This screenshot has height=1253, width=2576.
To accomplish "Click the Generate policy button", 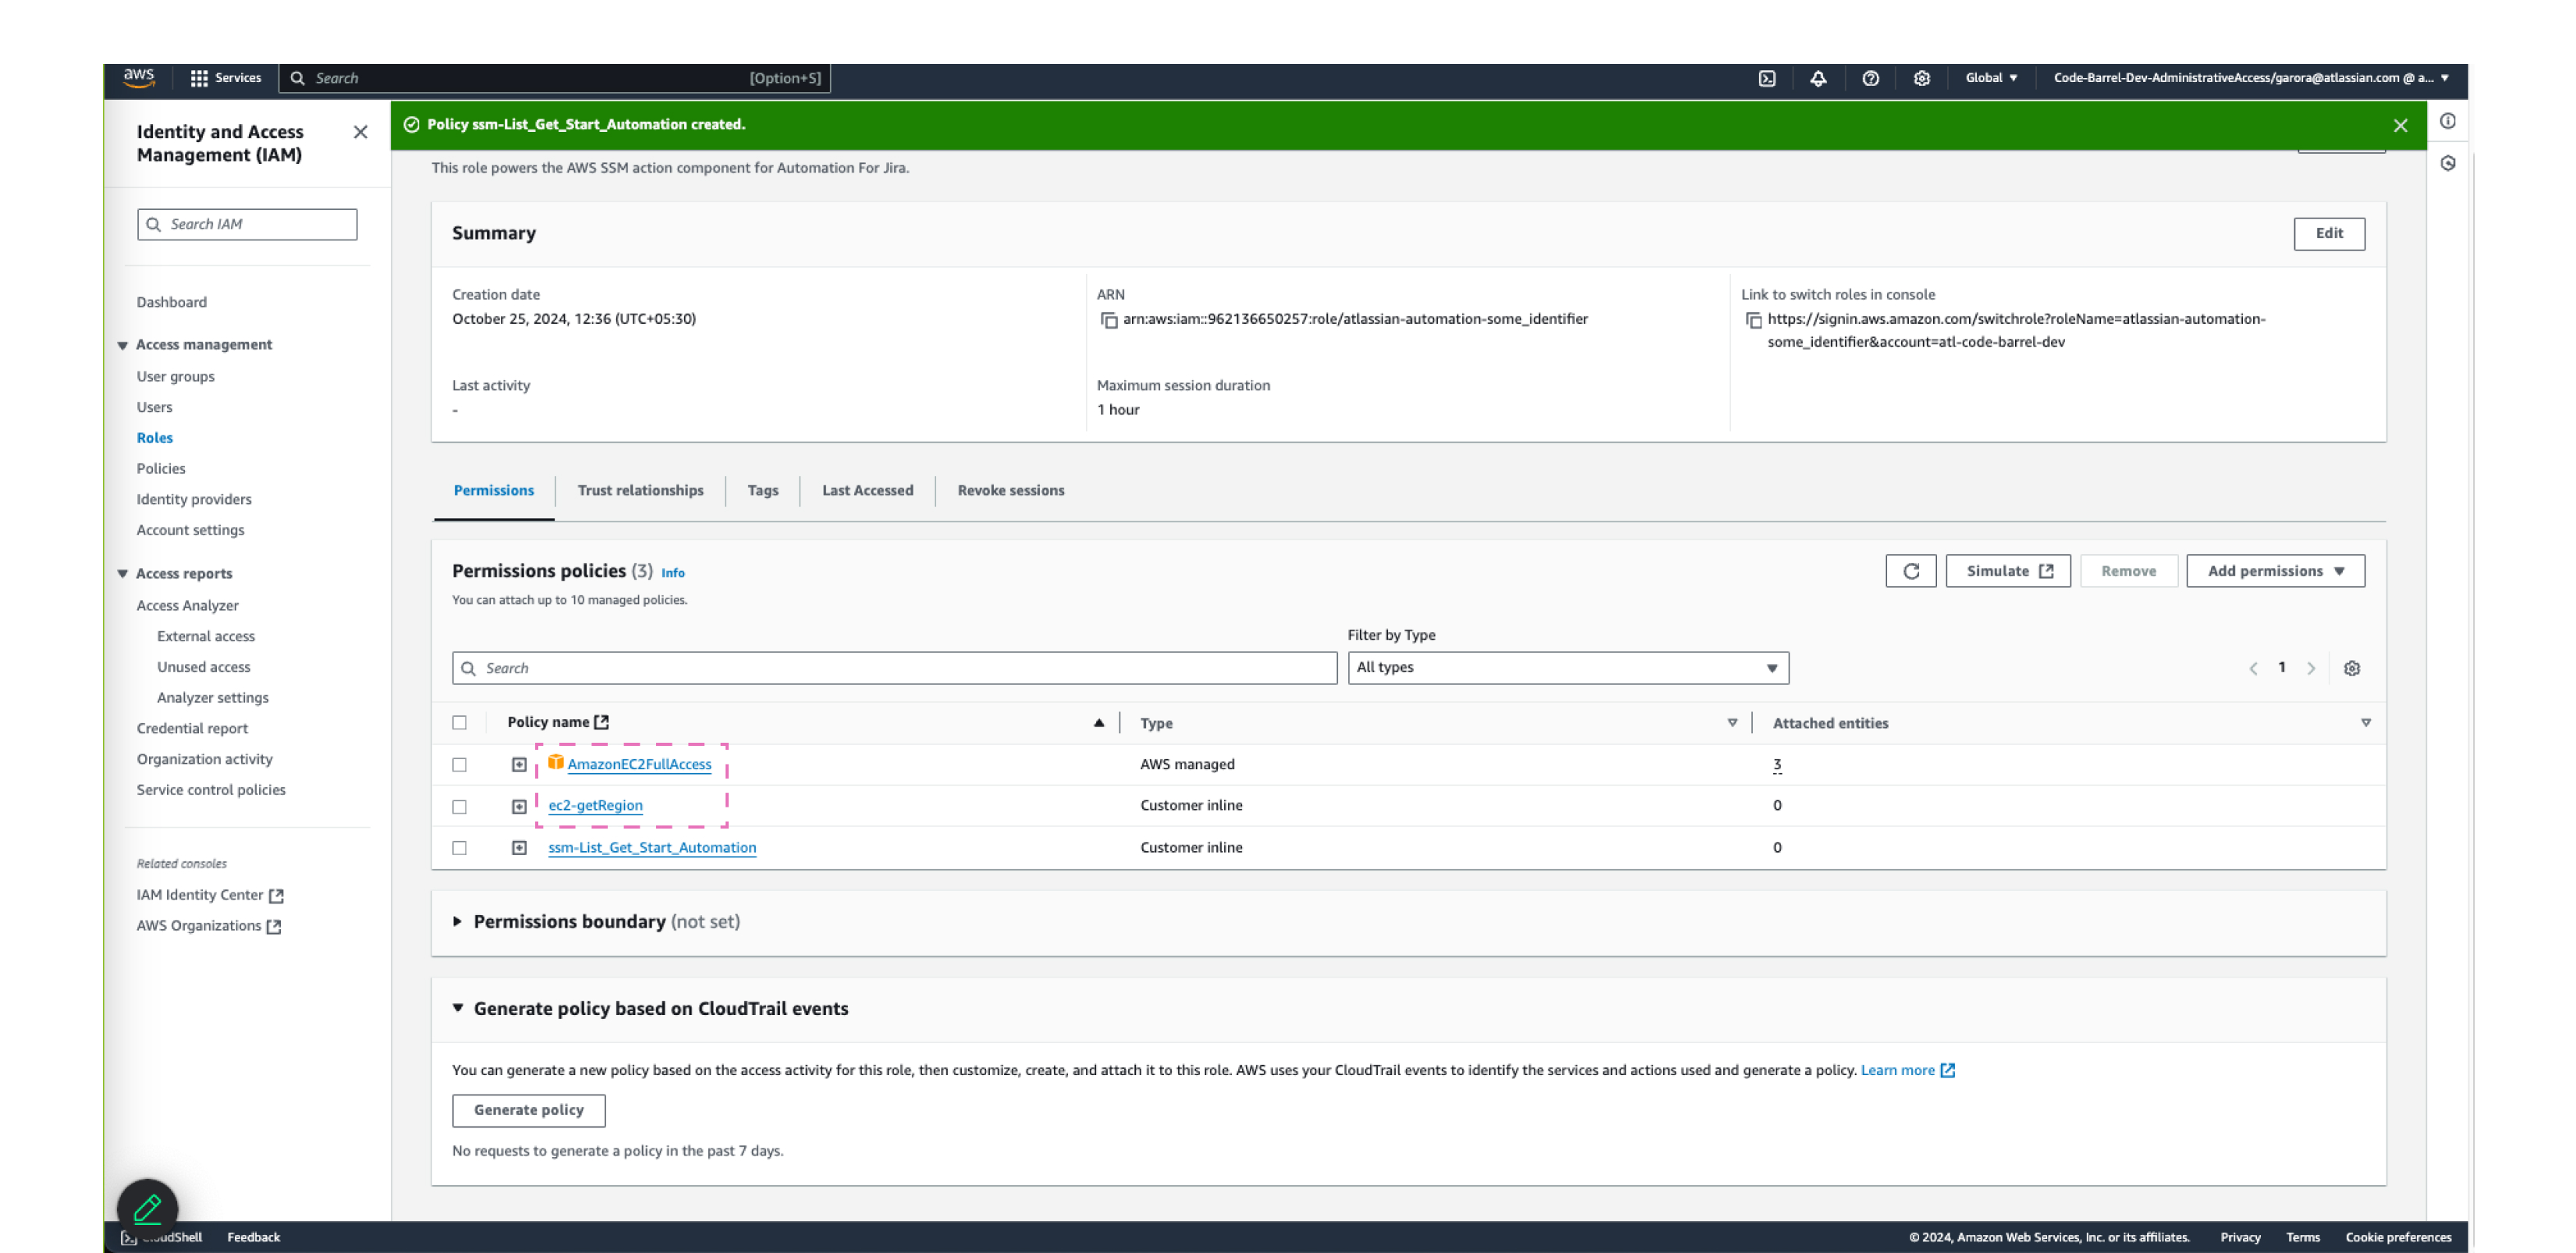I will pos(528,1110).
